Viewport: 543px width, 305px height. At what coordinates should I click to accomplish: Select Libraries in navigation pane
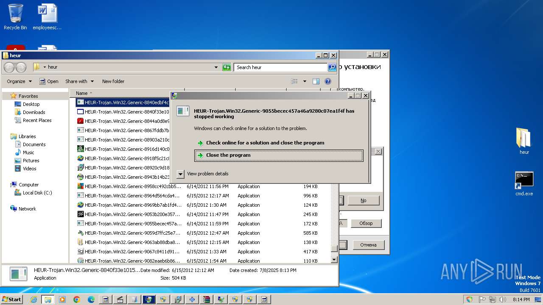27,136
